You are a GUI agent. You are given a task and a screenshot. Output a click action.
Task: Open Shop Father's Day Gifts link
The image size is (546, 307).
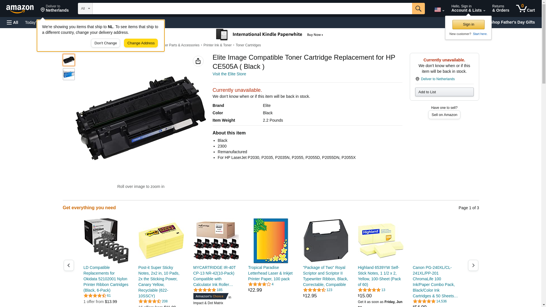512,22
